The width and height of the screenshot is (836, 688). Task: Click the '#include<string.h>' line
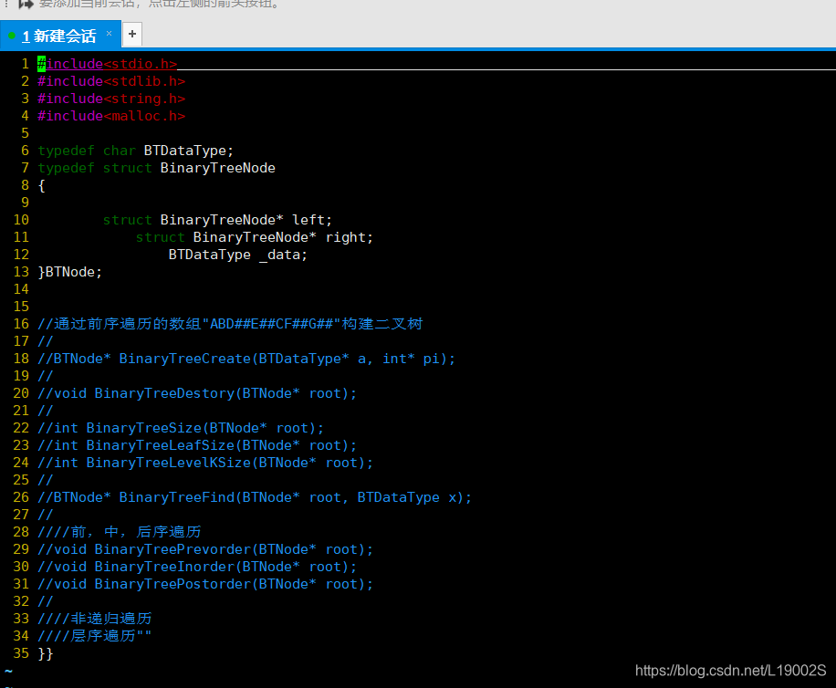(x=111, y=99)
